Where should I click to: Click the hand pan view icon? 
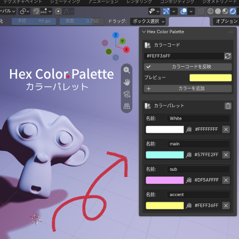coord(127,82)
